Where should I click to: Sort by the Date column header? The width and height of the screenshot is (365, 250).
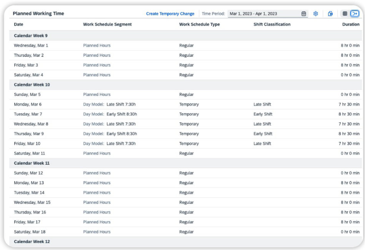pyautogui.click(x=18, y=25)
